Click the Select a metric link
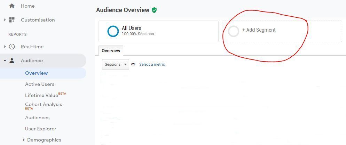 click(x=152, y=64)
